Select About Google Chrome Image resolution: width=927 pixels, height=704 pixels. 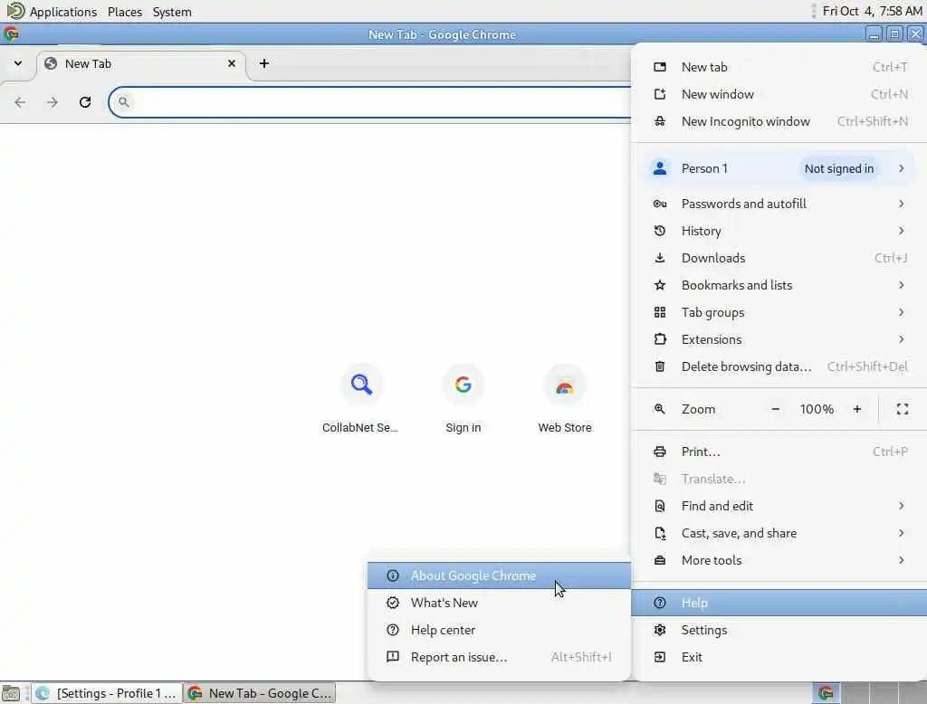499,576
